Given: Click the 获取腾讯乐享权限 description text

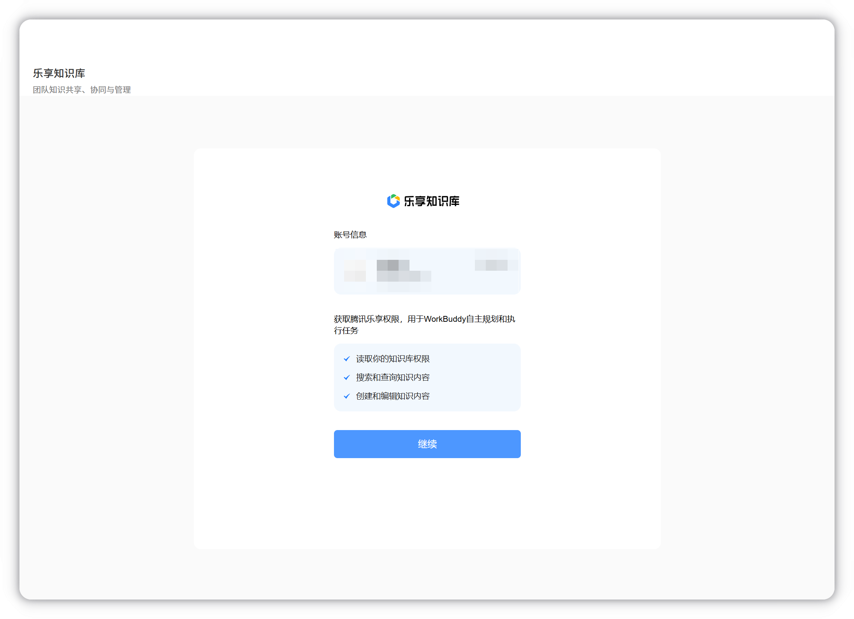Looking at the screenshot, I should 424,324.
